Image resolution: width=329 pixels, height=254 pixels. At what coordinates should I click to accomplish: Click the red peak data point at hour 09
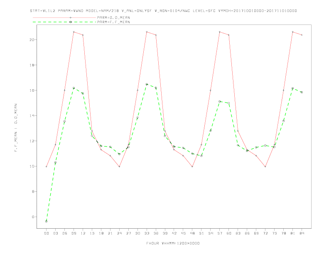click(x=74, y=32)
